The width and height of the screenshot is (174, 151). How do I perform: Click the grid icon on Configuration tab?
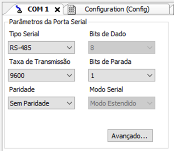click(x=72, y=10)
